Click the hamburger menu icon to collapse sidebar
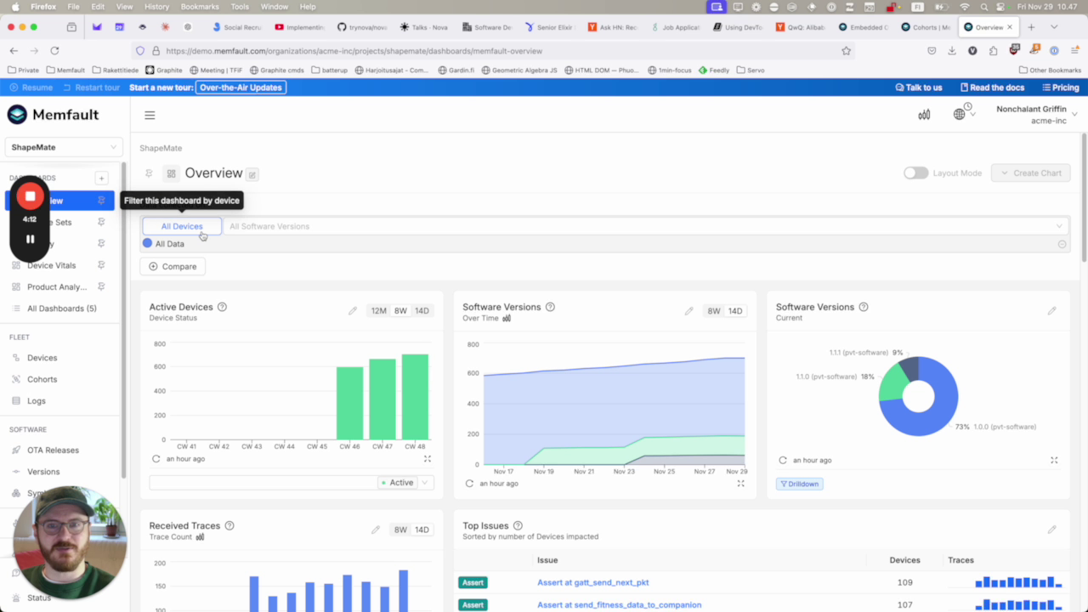Image resolution: width=1088 pixels, height=612 pixels. [x=150, y=116]
